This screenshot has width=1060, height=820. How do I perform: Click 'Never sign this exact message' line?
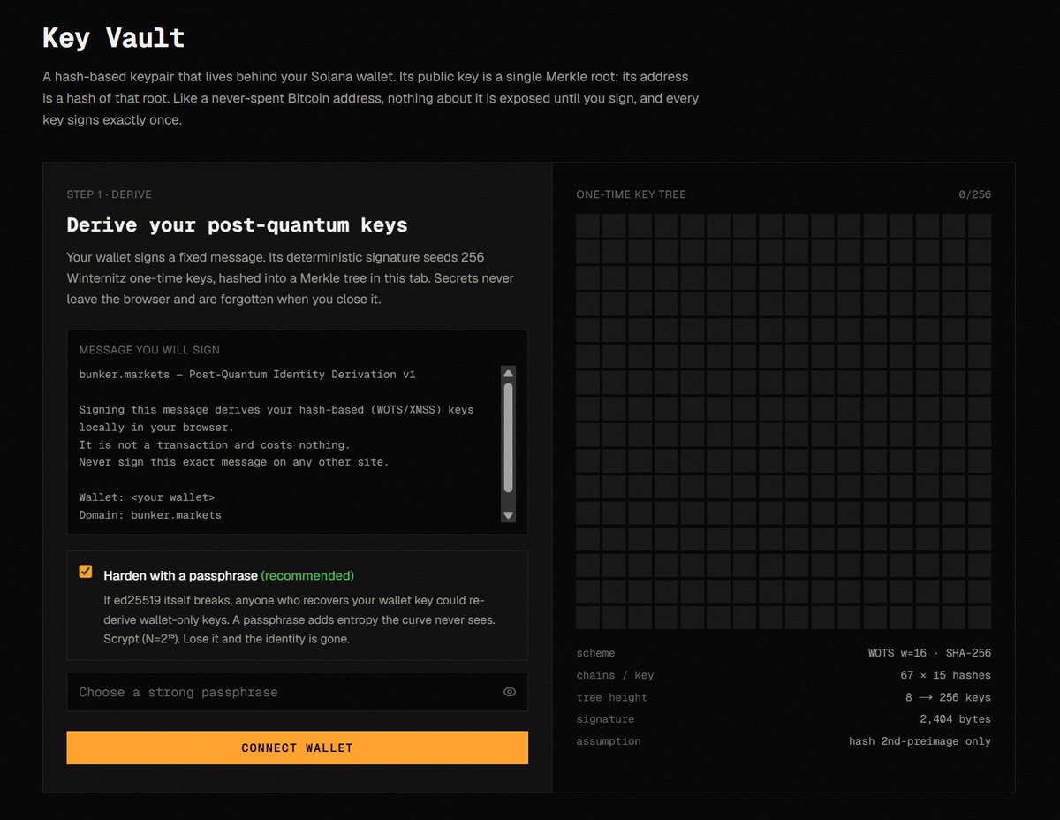[233, 462]
